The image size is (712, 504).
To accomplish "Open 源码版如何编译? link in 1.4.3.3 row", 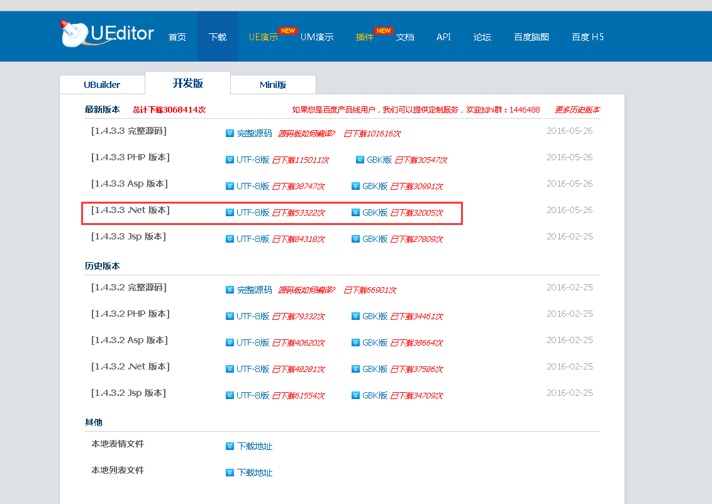I will 306,133.
